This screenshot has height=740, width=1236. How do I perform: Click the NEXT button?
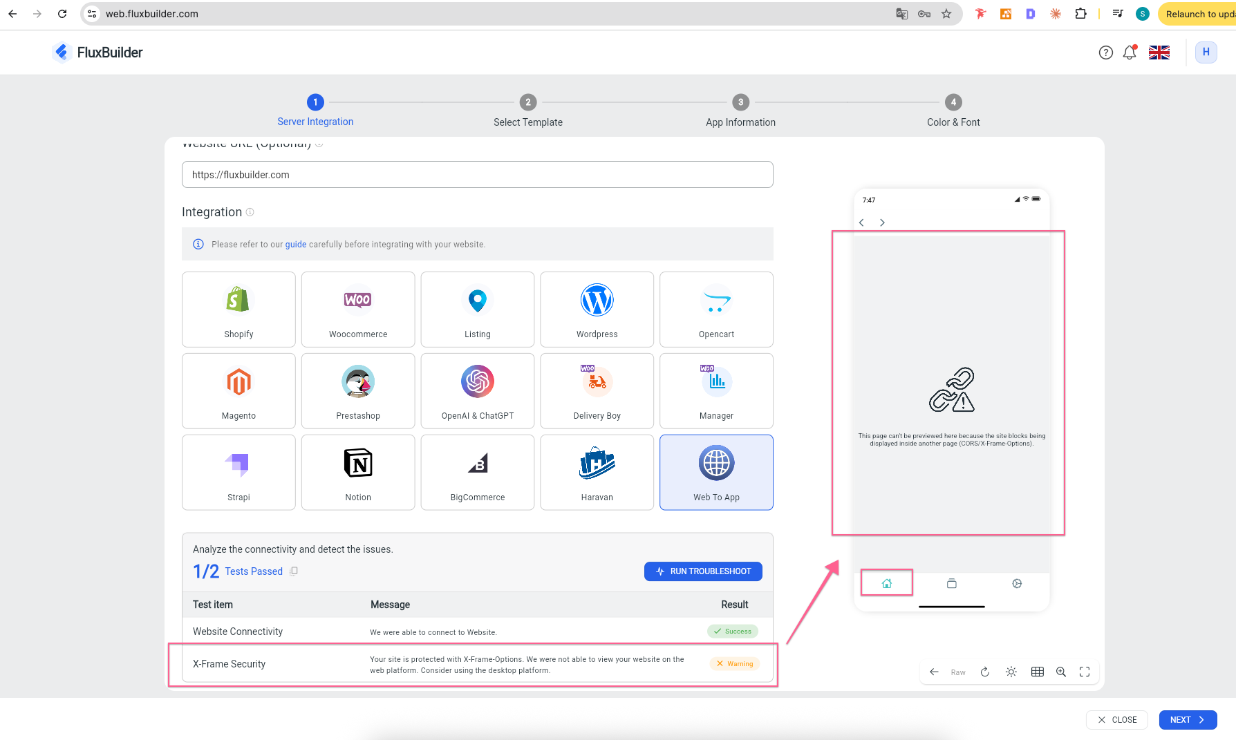click(x=1188, y=720)
